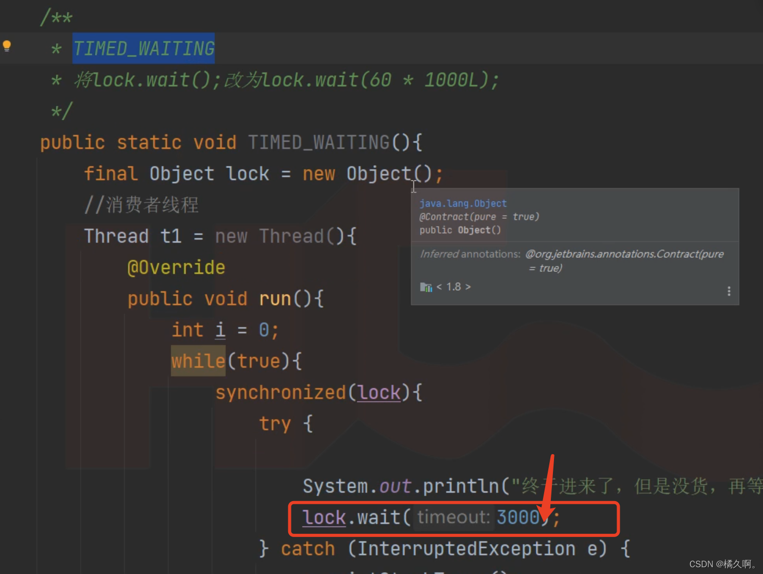This screenshot has width=763, height=574.
Task: Open the java.lang.Object link in popup
Action: 463,203
